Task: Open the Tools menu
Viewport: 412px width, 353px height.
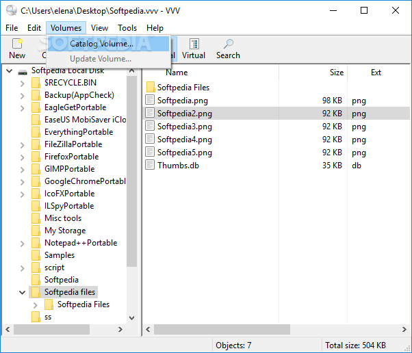Action: [x=127, y=28]
